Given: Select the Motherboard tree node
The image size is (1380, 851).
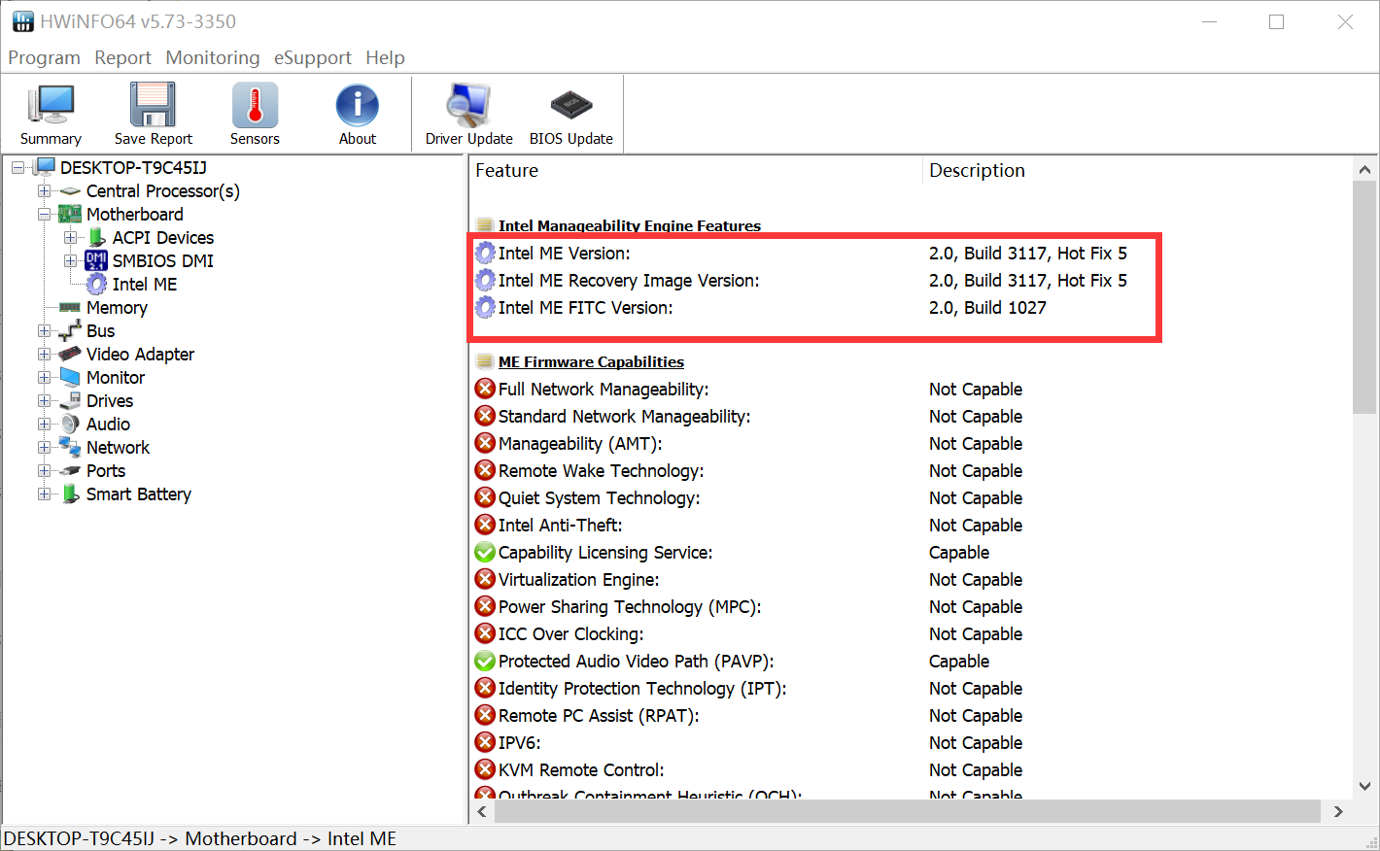Looking at the screenshot, I should point(135,215).
